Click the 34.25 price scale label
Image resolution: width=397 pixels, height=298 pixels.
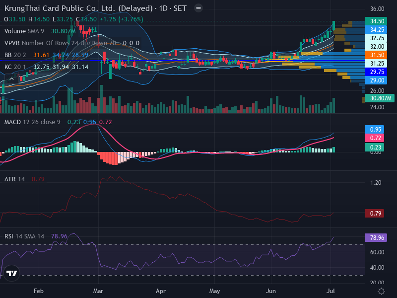pyautogui.click(x=376, y=30)
